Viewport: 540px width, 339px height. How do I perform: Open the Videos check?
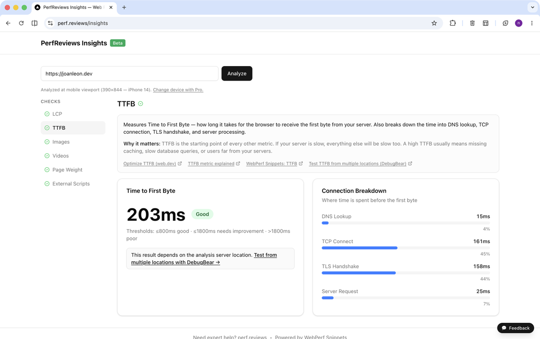pos(73,156)
